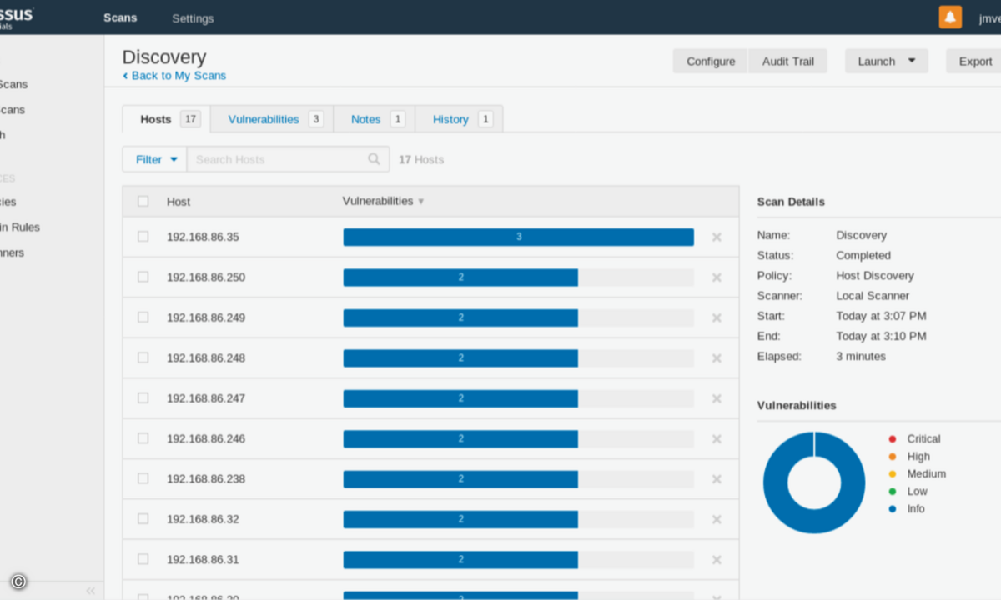This screenshot has width=1001, height=600.
Task: Click the vulnerability bar for 192.168.86.246
Action: click(x=518, y=439)
